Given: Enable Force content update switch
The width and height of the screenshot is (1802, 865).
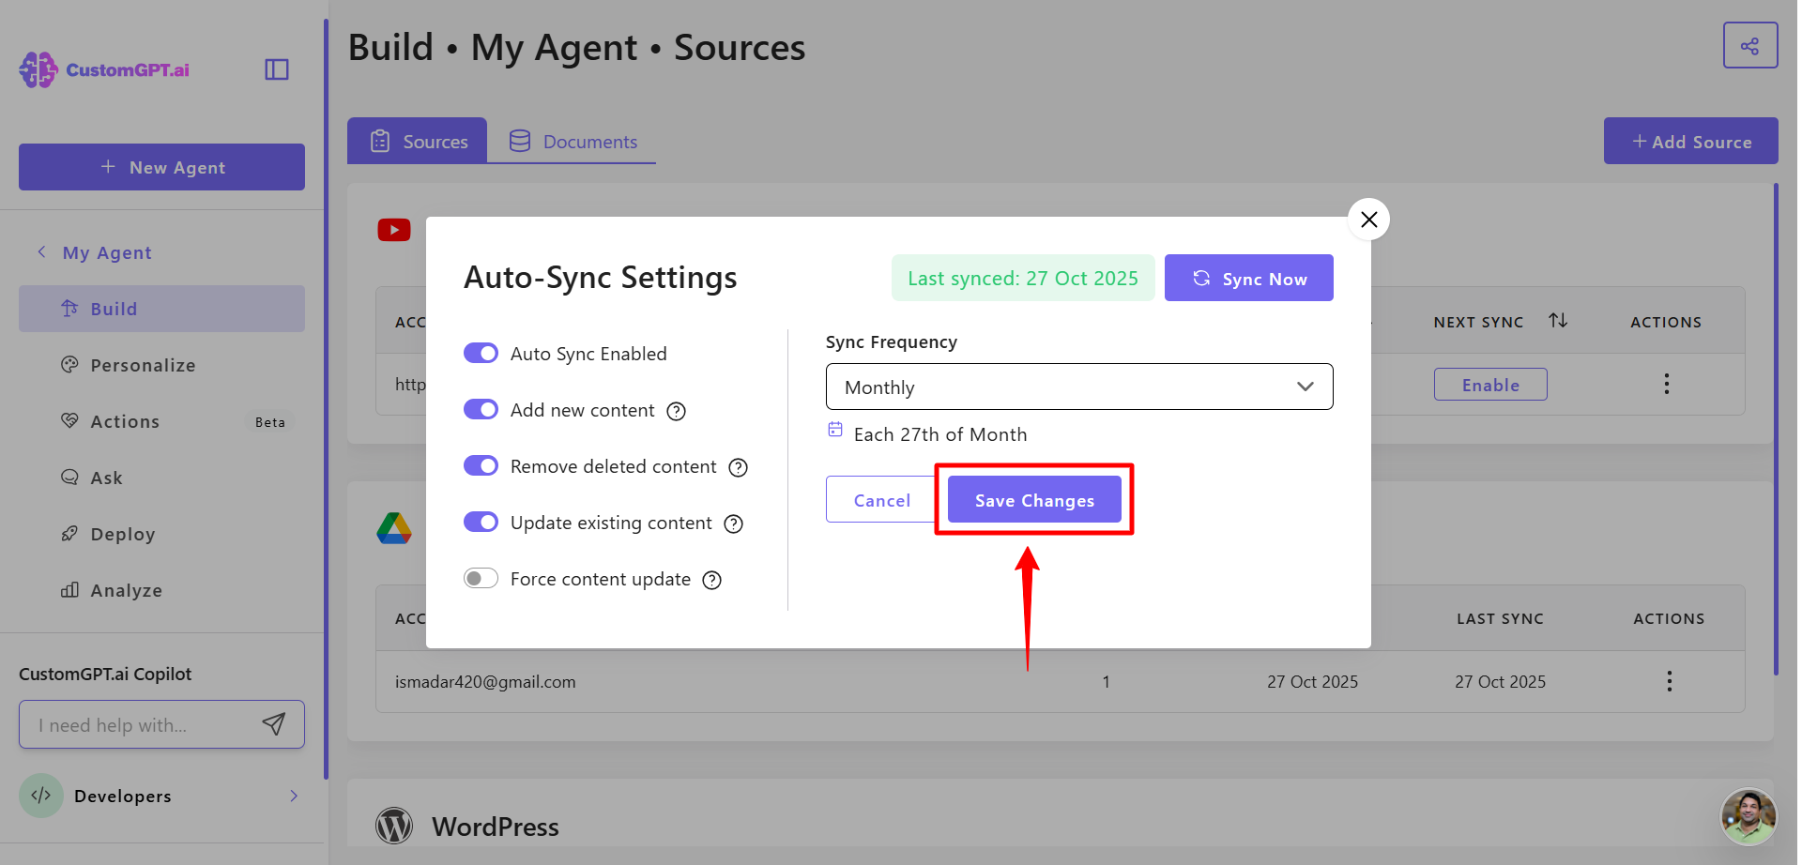Looking at the screenshot, I should point(481,578).
